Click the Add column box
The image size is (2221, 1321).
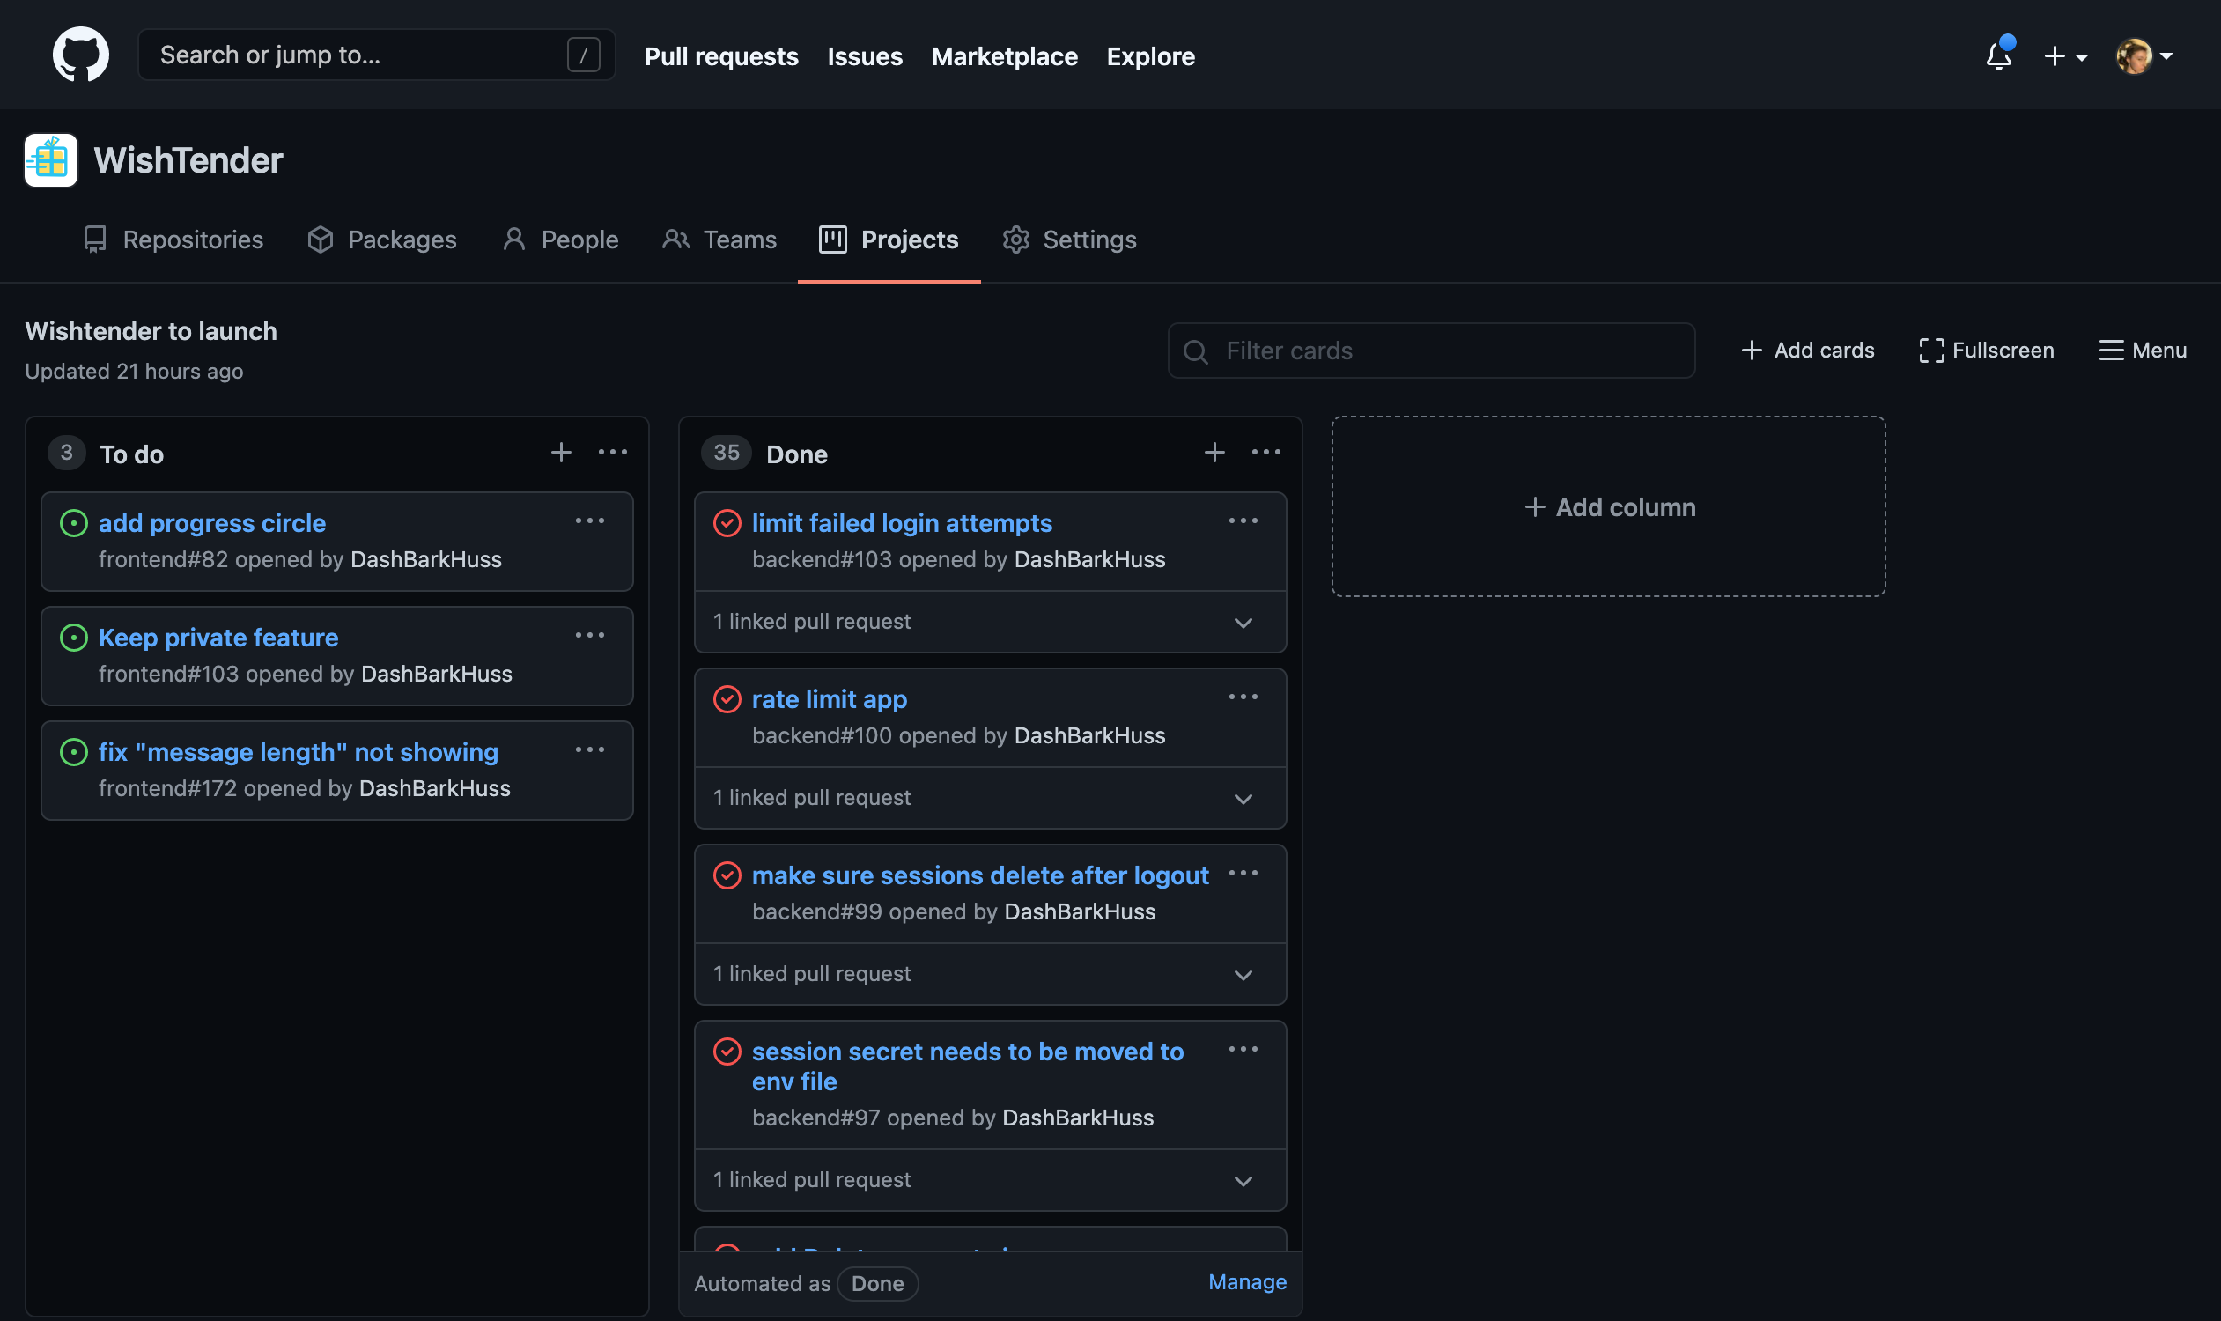pyautogui.click(x=1609, y=506)
